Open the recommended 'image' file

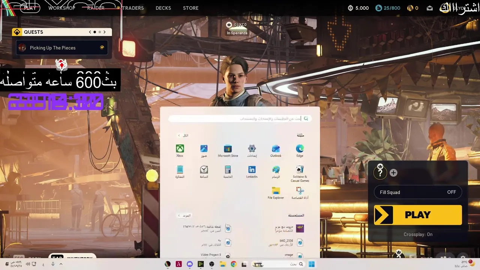(x=294, y=256)
